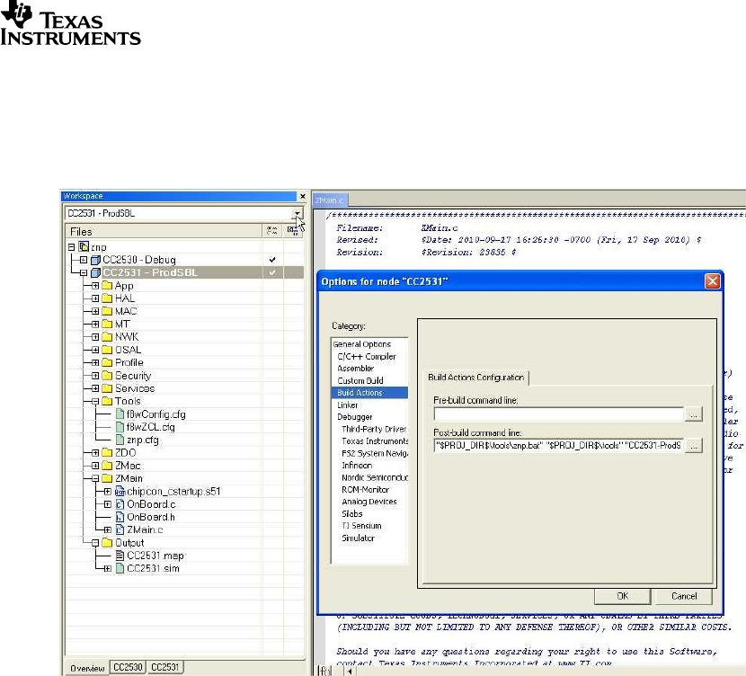The image size is (746, 676).
Task: Click the OnBoard.c source file icon
Action: [120, 504]
